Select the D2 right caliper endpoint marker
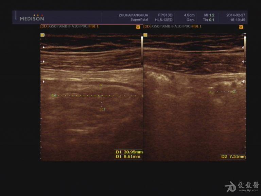Image resolution: width=261 pixels, height=196 pixels. (233, 91)
